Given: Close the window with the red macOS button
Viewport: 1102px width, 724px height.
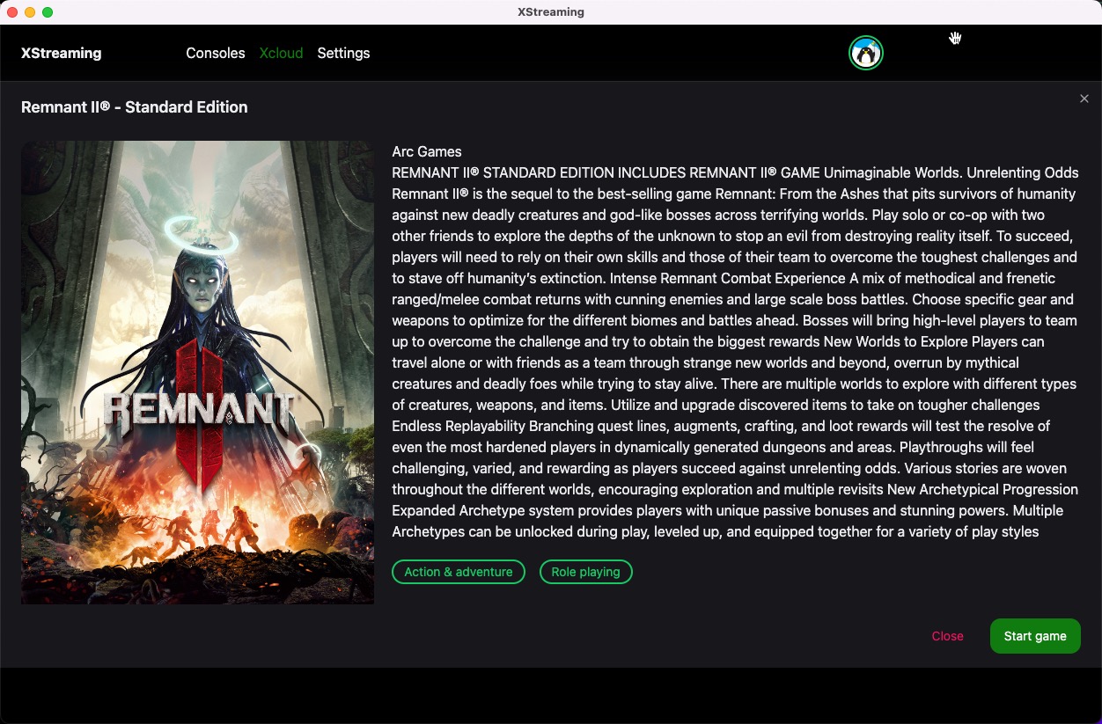Looking at the screenshot, I should tap(12, 12).
